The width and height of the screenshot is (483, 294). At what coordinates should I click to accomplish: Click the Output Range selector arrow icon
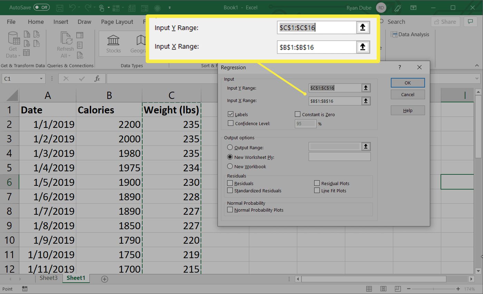366,146
